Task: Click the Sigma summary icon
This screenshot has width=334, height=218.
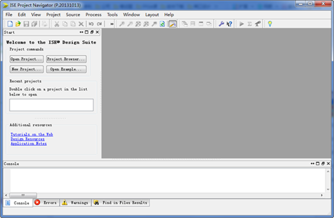Action: click(x=250, y=24)
